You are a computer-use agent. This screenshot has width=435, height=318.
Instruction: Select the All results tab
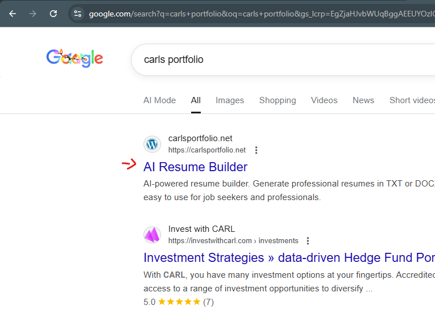[x=196, y=100]
